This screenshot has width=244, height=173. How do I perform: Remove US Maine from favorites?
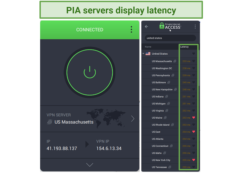point(193,117)
